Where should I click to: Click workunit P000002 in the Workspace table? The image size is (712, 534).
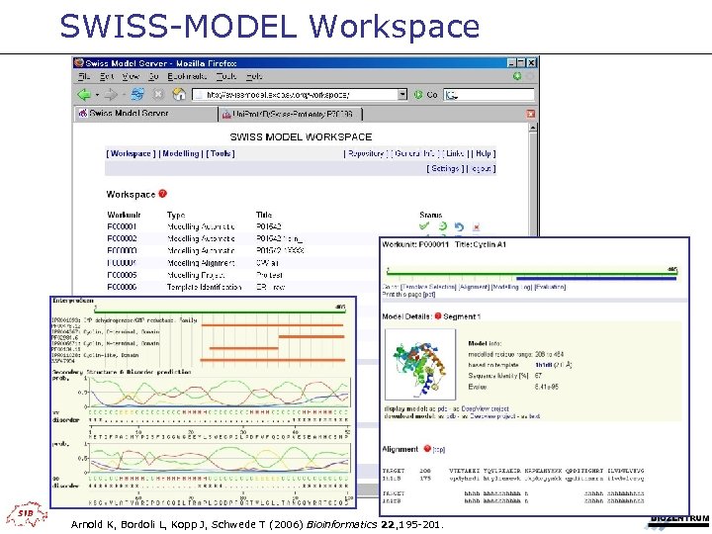122,238
